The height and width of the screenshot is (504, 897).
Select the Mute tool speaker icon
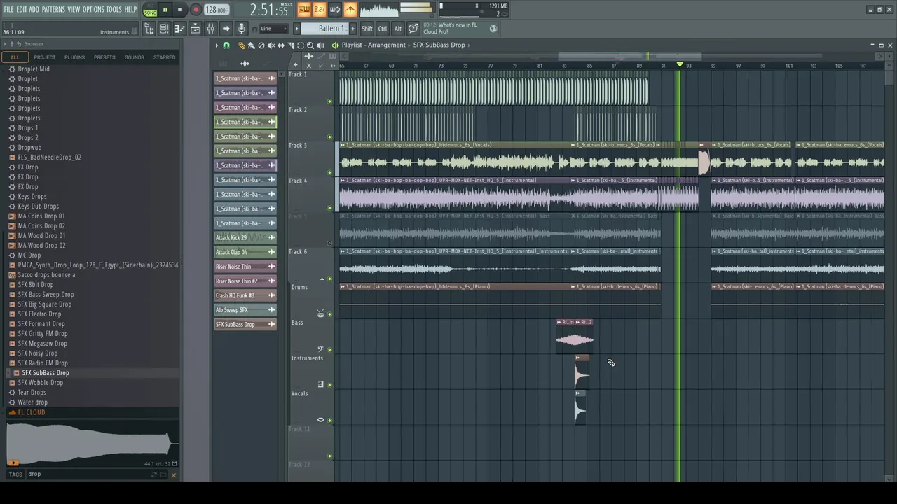click(x=271, y=45)
